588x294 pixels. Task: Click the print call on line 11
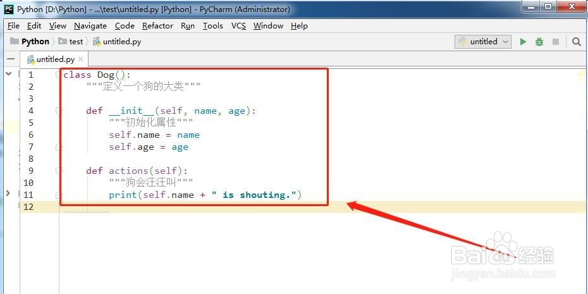[x=123, y=195]
